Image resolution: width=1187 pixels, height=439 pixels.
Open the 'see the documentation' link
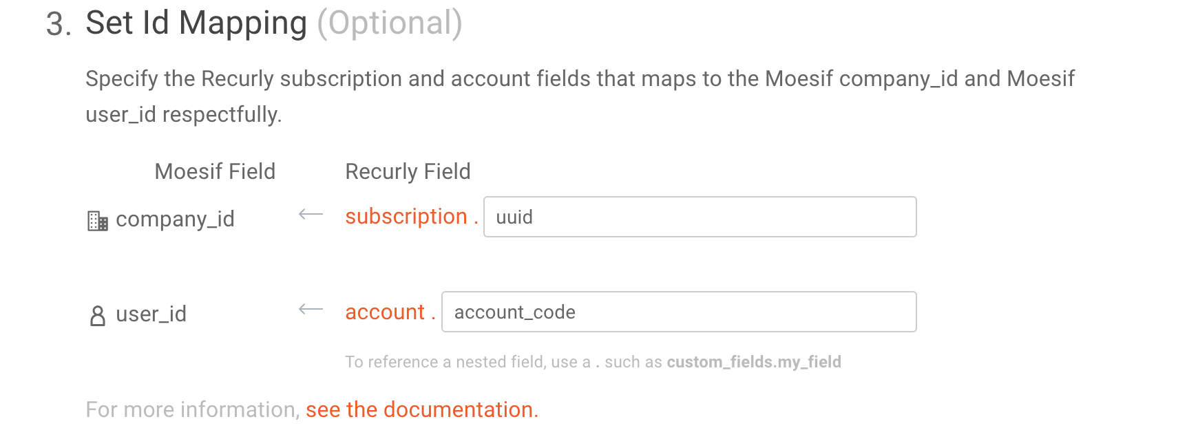click(421, 409)
